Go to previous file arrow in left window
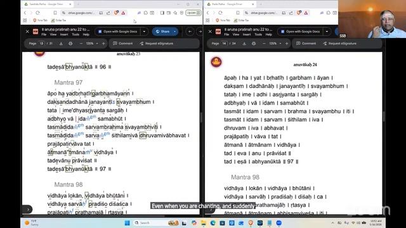406x228 pixels. tap(190, 32)
